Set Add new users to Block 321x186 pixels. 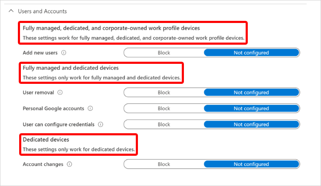pos(164,53)
